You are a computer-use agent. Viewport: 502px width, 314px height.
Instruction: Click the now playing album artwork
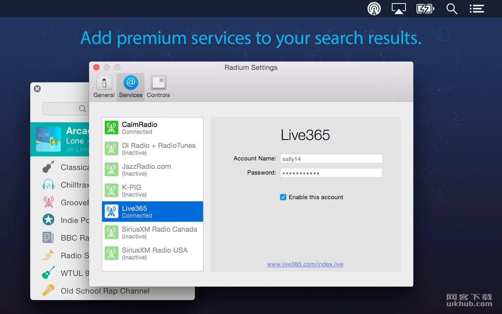point(48,139)
